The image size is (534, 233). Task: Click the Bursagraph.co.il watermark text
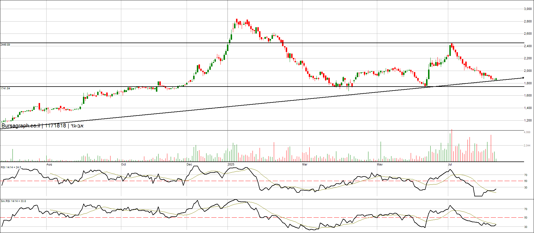click(x=21, y=126)
